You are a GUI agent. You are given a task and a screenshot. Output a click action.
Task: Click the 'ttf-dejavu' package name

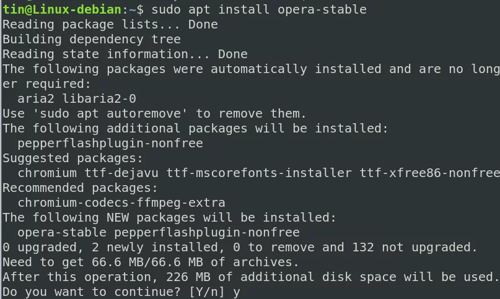click(121, 173)
